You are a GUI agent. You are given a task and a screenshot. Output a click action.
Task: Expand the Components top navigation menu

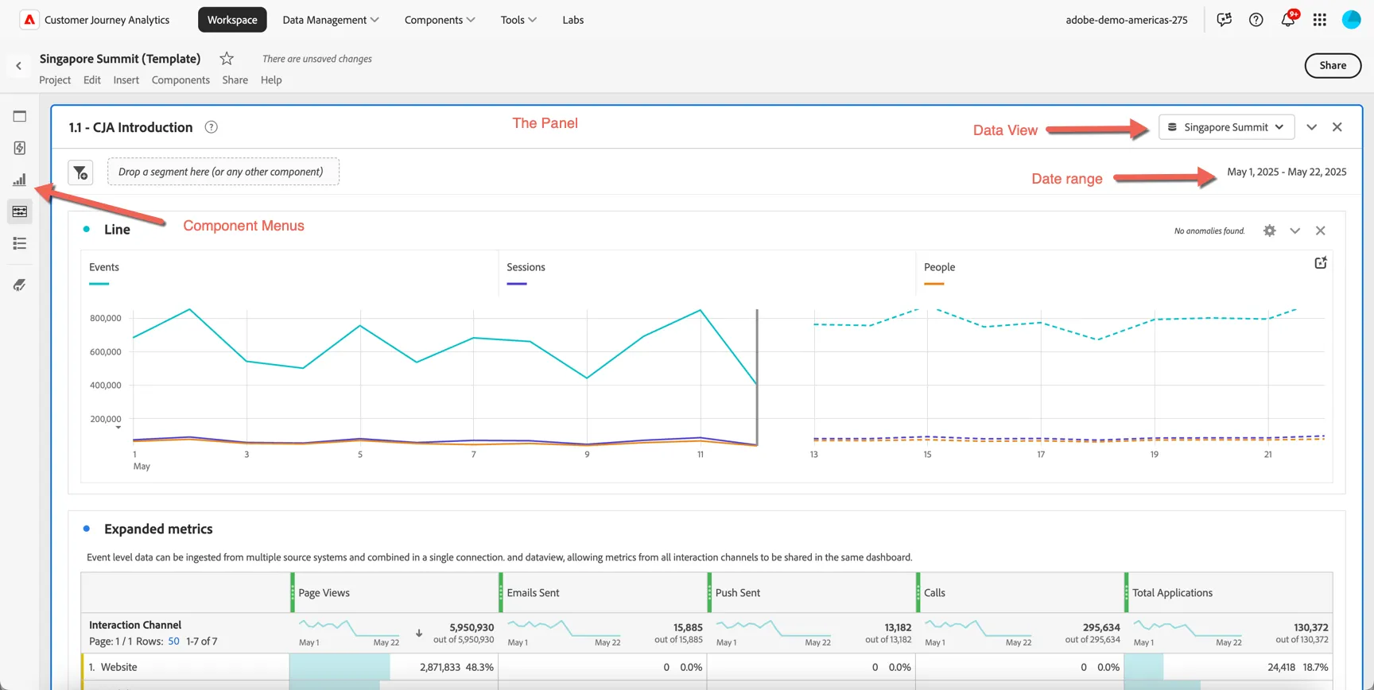[x=440, y=20]
